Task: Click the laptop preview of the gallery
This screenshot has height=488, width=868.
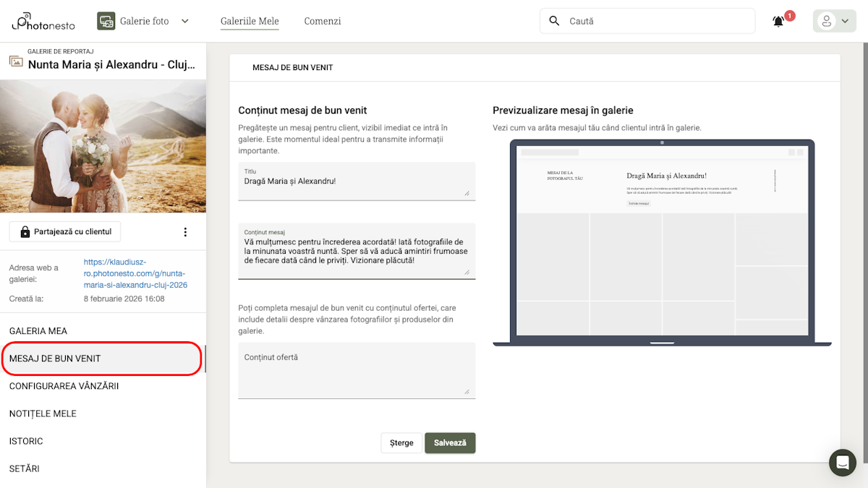Action: [x=662, y=243]
